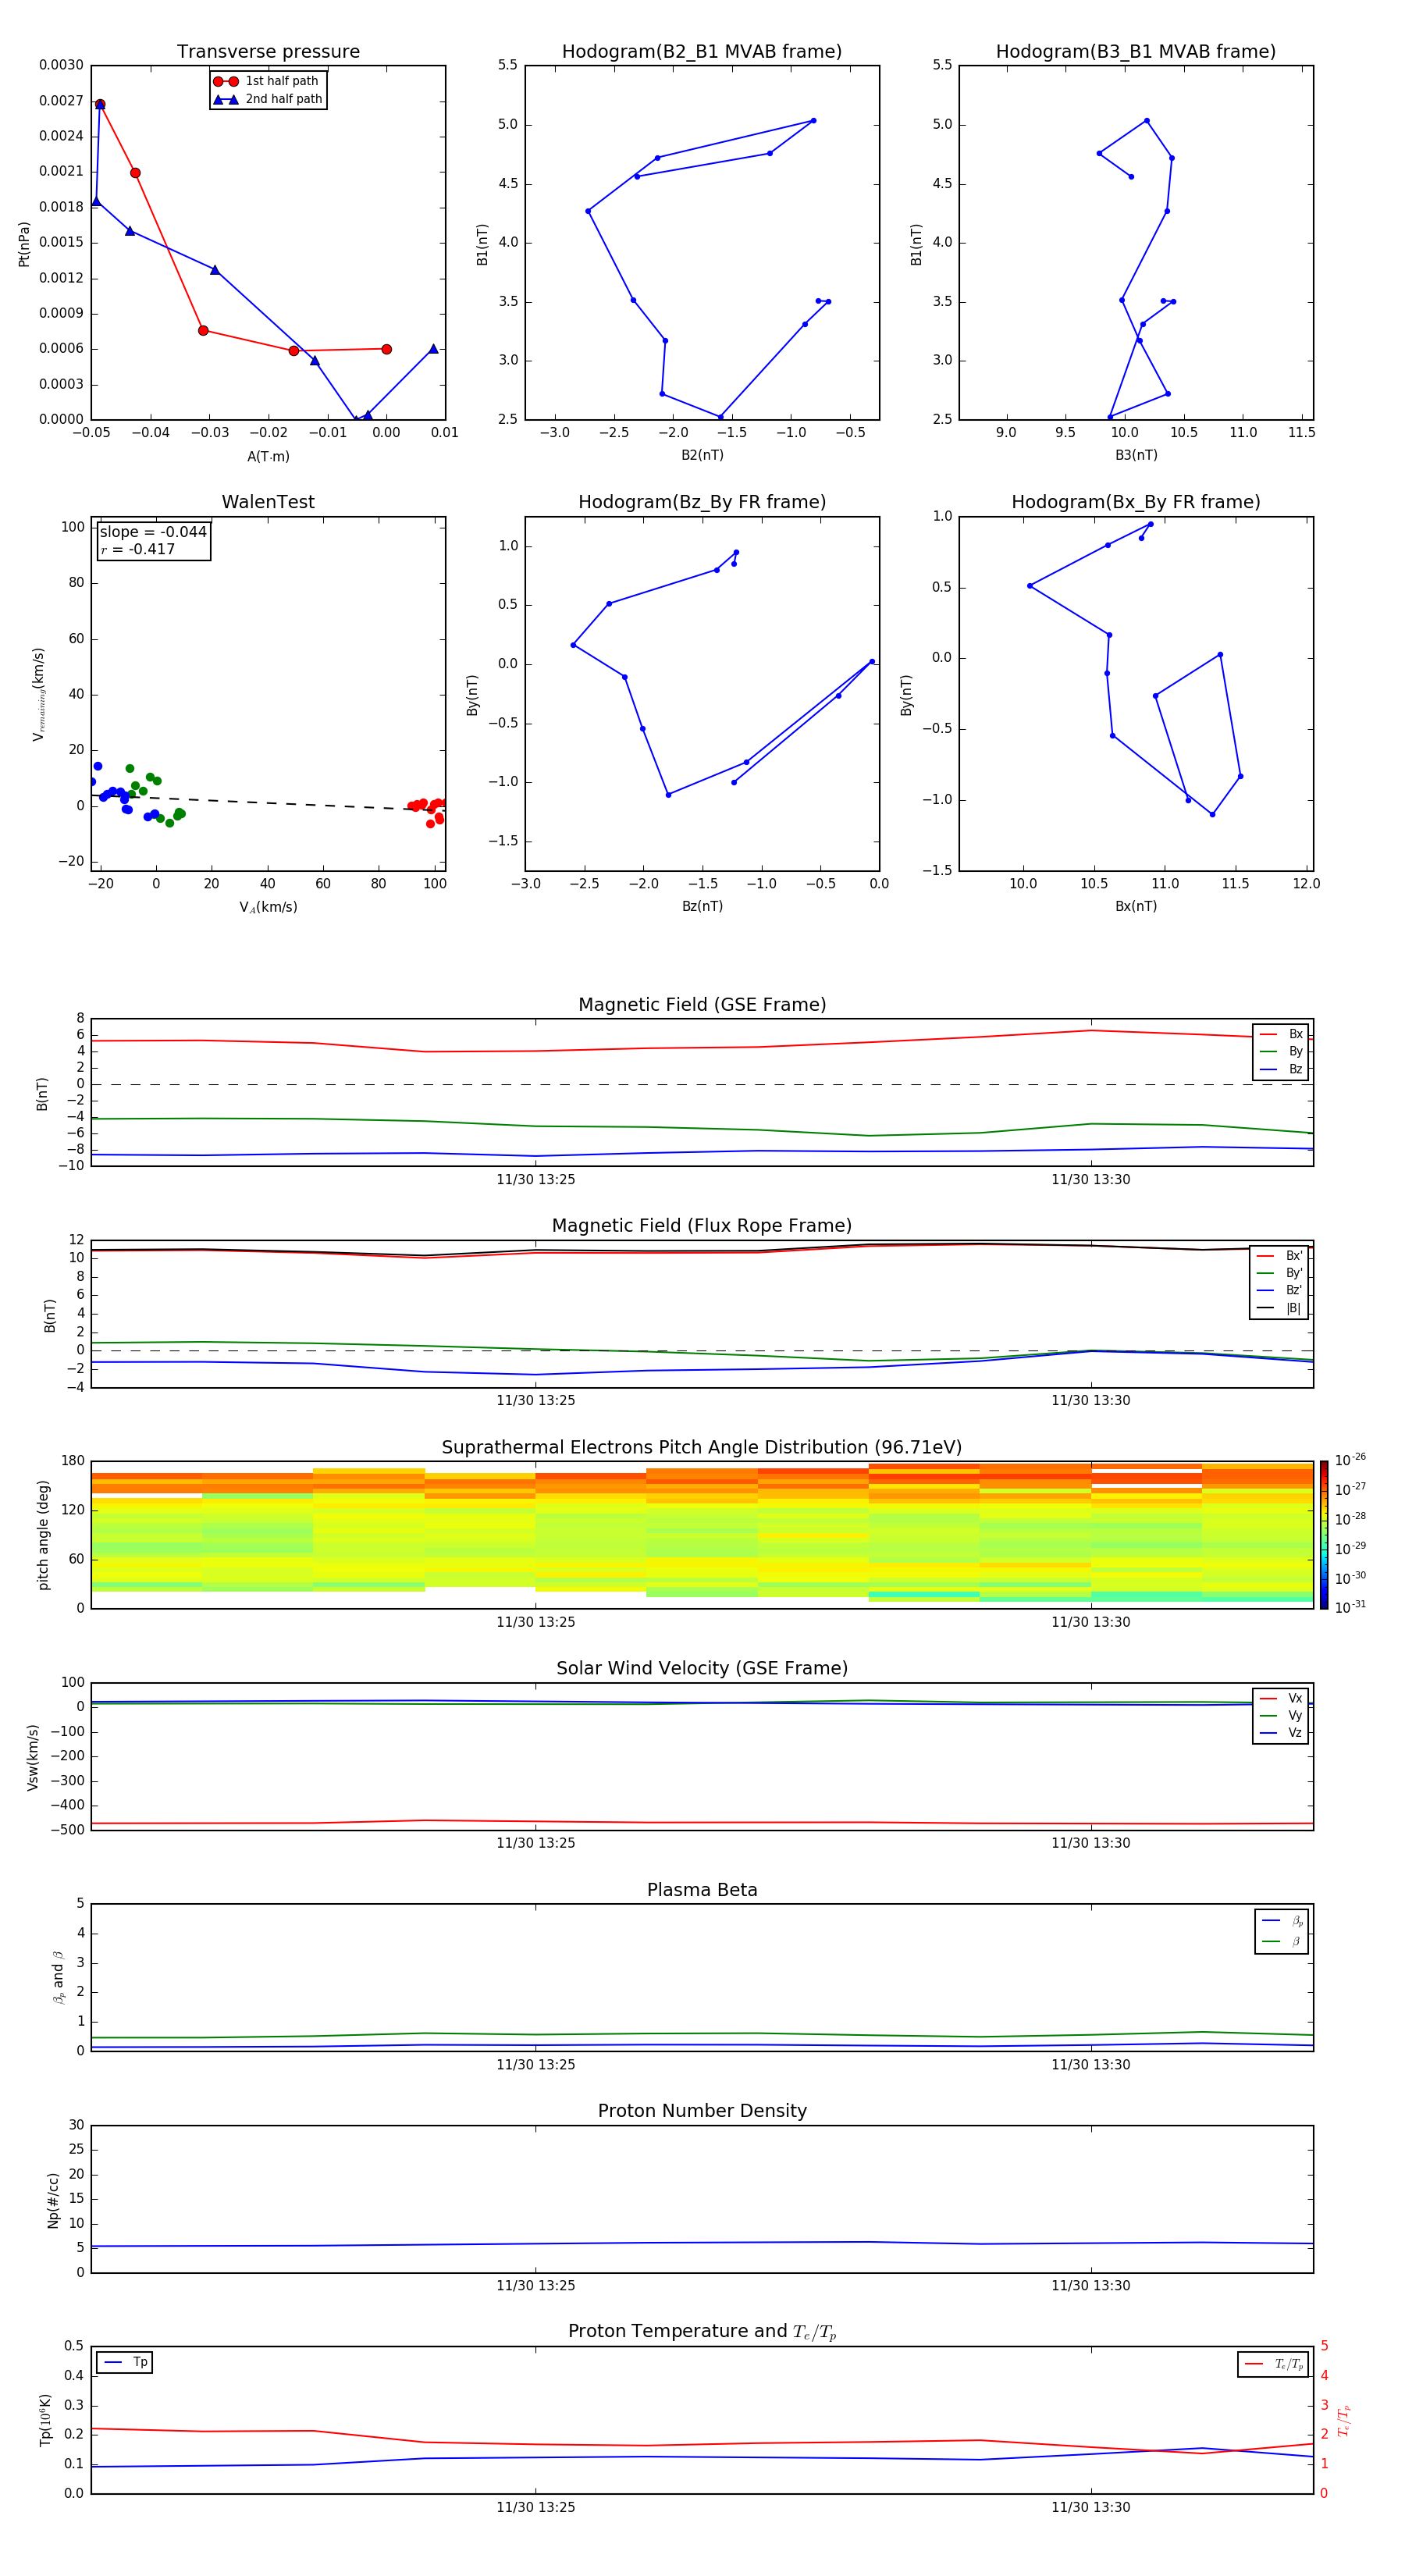The image size is (1405, 2576).
Task: Click 'Magnetic Field (GSE Frame)' title
Action: (x=702, y=1005)
